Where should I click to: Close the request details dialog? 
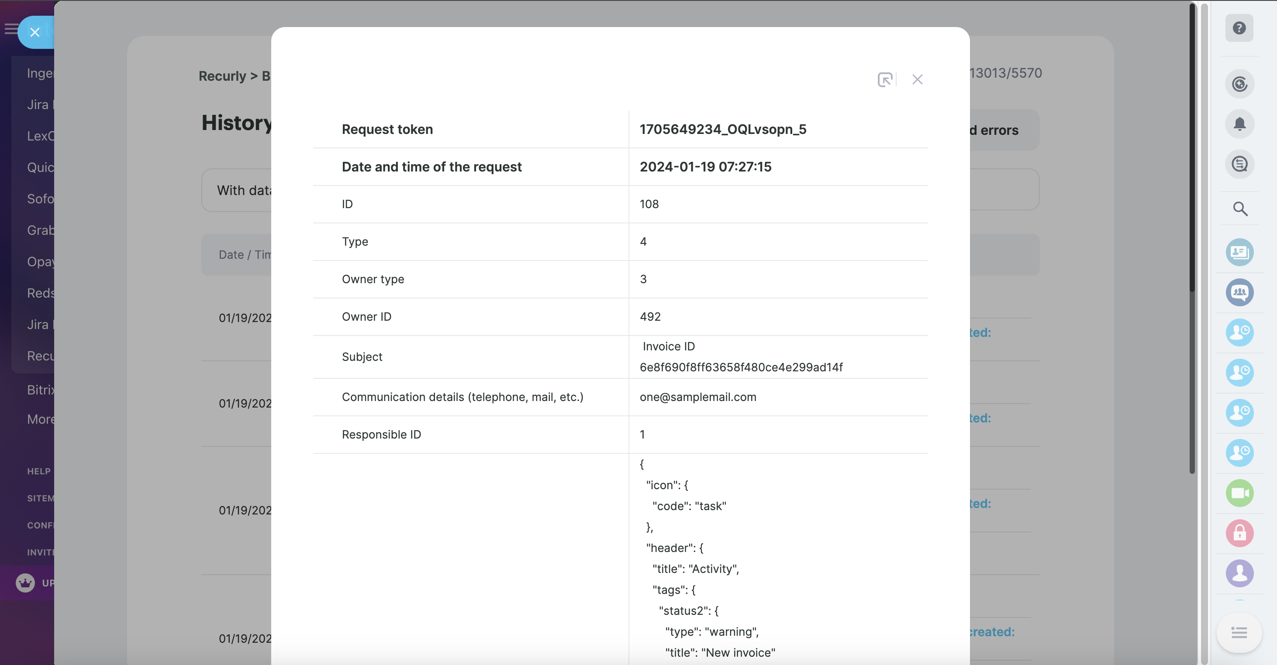(917, 79)
